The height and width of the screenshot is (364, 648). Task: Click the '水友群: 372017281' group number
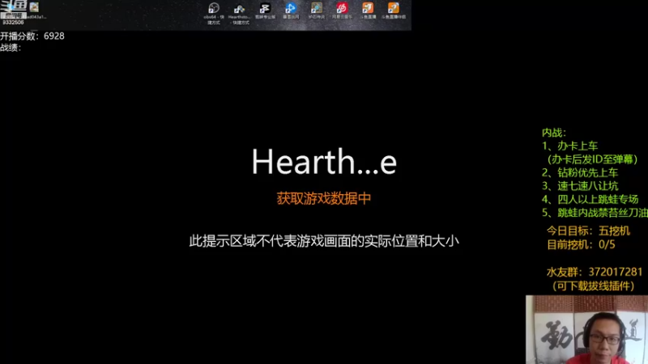595,272
